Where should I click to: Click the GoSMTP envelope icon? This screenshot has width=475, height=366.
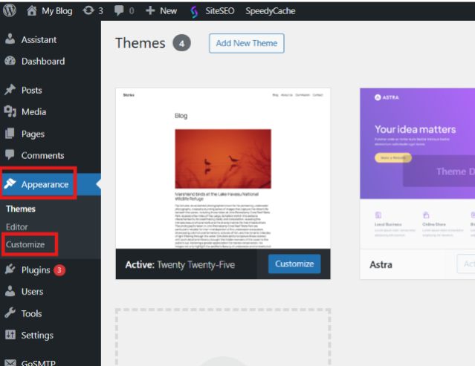pyautogui.click(x=10, y=362)
